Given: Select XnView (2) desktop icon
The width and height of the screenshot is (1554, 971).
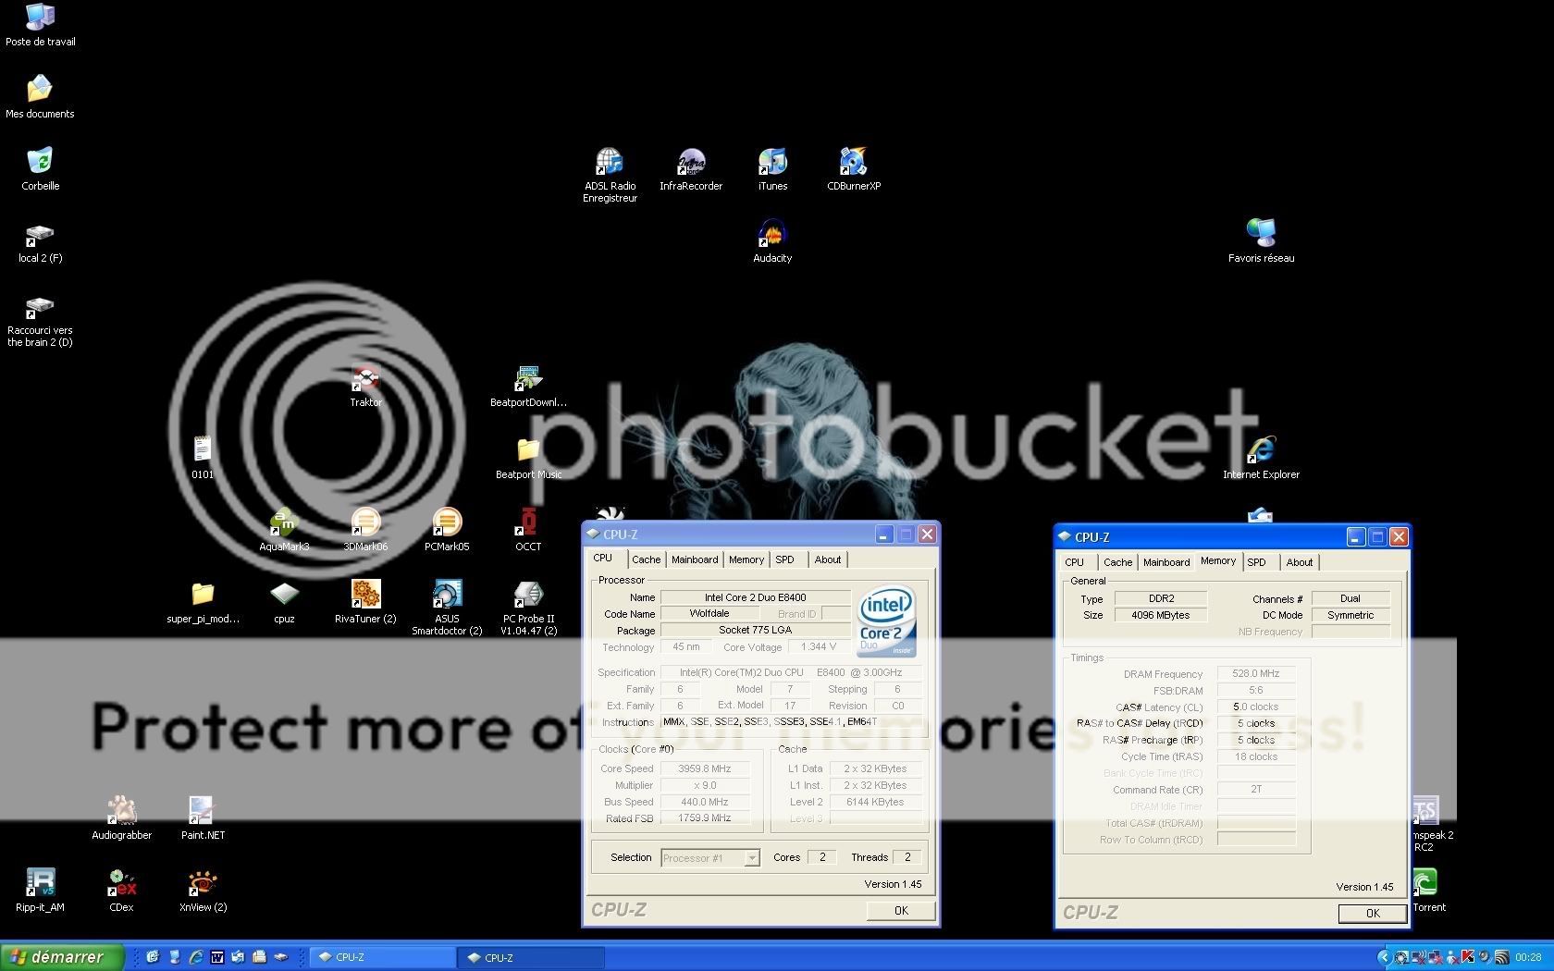Looking at the screenshot, I should point(203,890).
